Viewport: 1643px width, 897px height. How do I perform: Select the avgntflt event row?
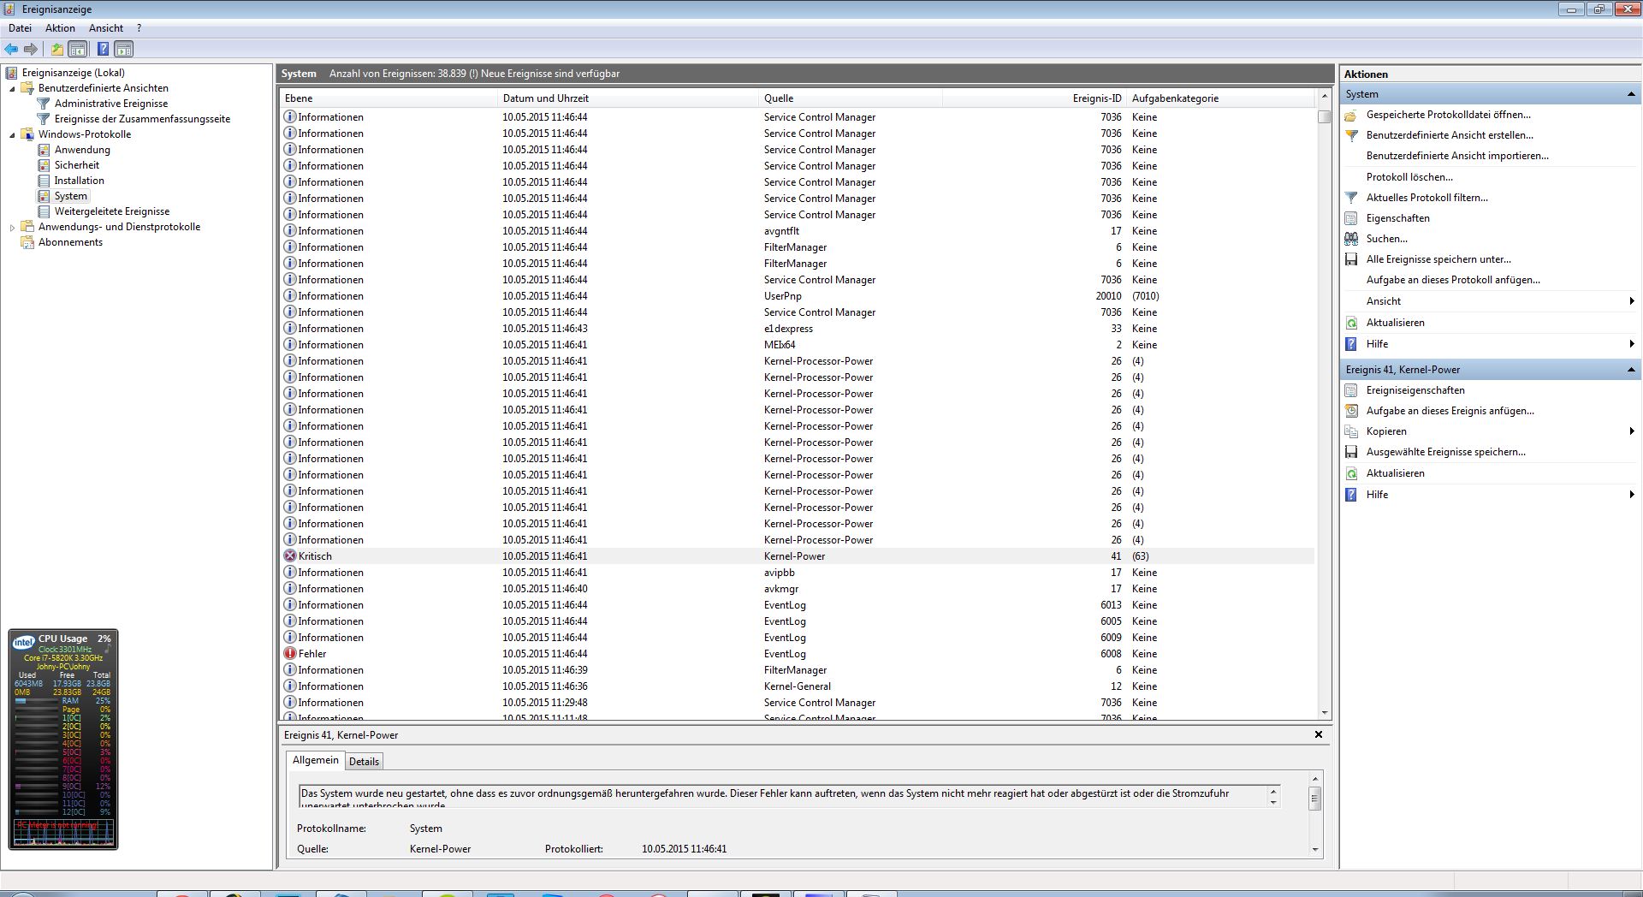(x=798, y=231)
